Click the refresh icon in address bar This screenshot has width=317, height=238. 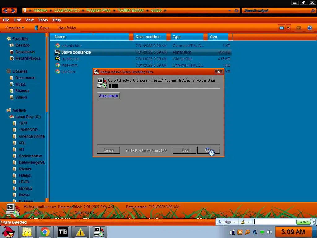(x=236, y=11)
